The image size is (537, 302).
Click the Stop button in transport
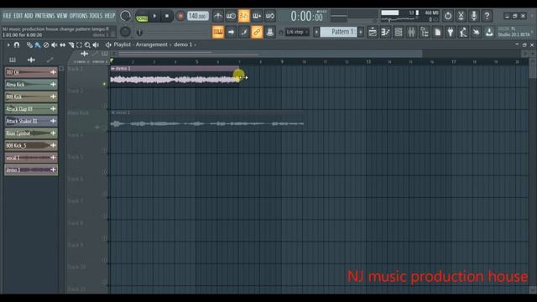click(167, 16)
